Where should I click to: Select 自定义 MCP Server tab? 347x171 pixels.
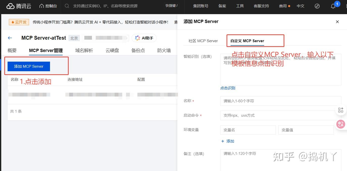[247, 41]
